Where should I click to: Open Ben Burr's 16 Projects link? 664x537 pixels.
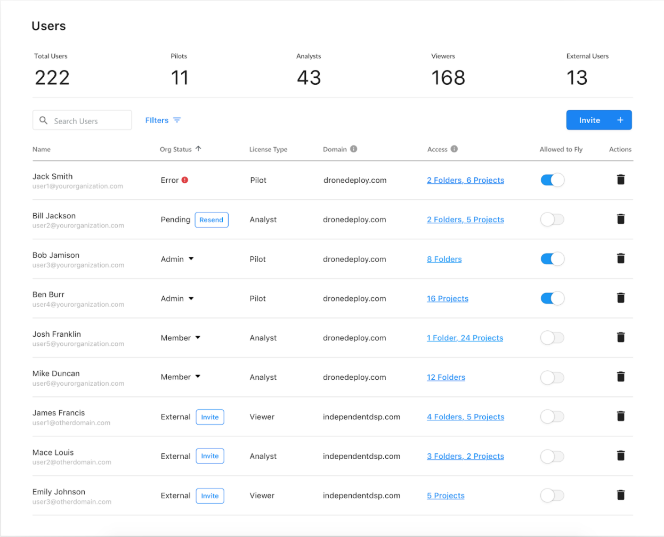tap(447, 299)
